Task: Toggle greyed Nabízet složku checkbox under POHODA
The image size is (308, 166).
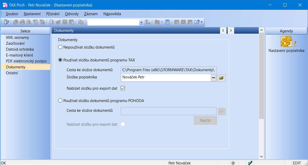Action: click(x=123, y=124)
